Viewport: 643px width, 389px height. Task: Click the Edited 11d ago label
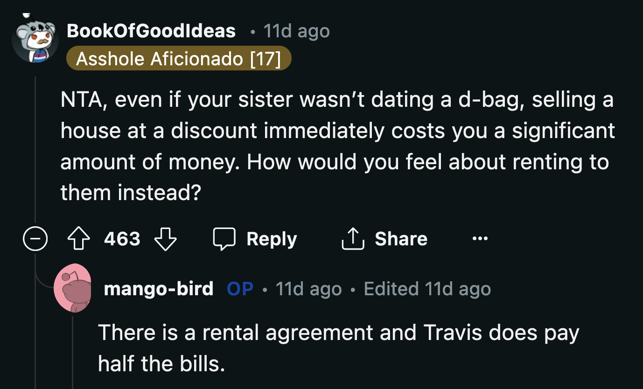click(x=426, y=289)
